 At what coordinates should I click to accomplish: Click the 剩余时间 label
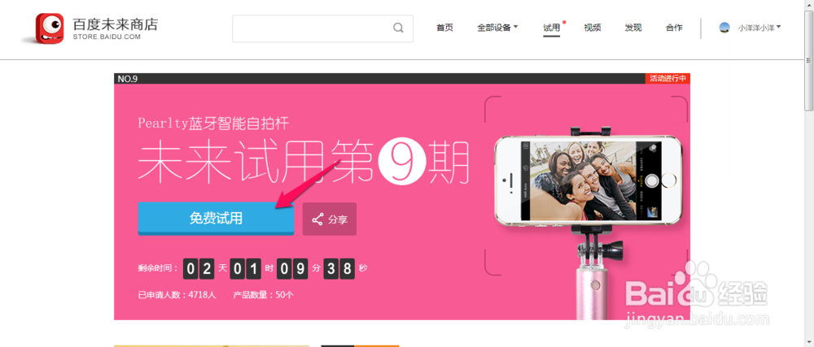(158, 268)
